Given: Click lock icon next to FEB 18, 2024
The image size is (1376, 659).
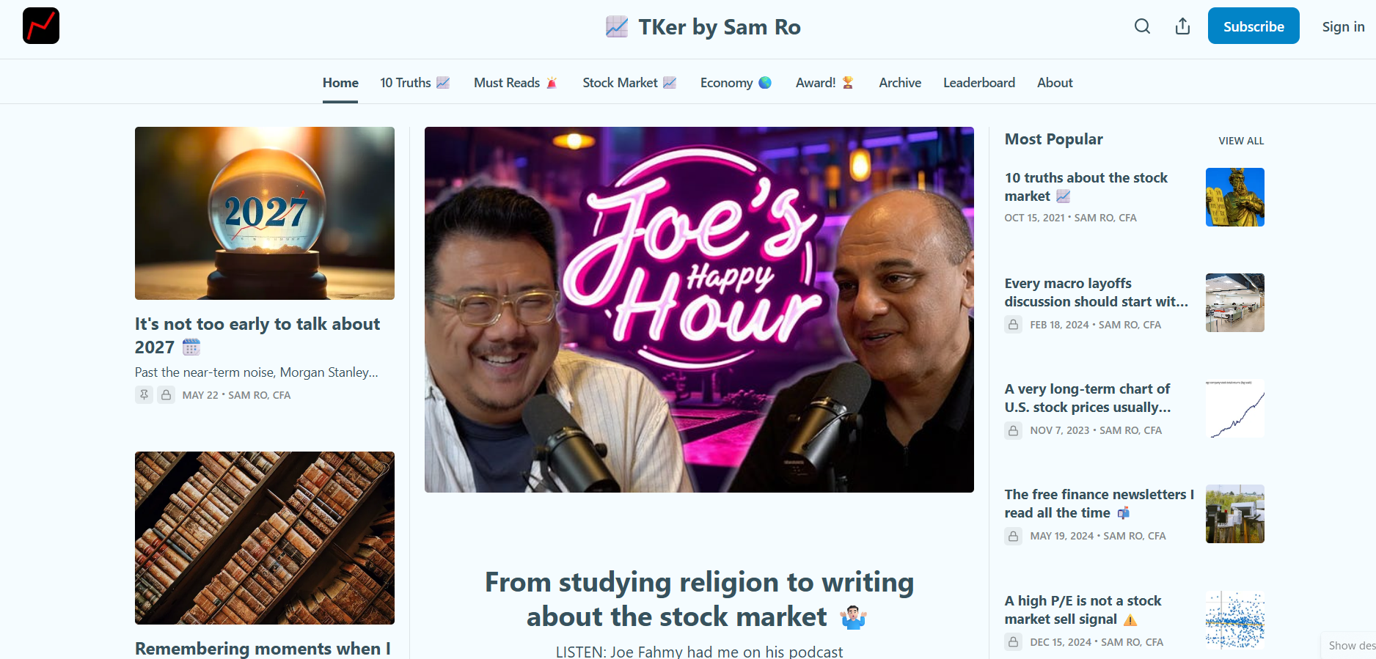Looking at the screenshot, I should click(1014, 325).
